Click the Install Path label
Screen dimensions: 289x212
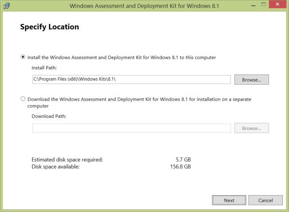[x=44, y=68]
